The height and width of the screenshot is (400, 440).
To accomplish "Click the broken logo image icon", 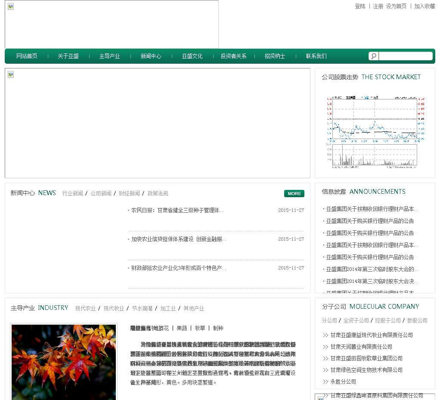I will coord(11,6).
